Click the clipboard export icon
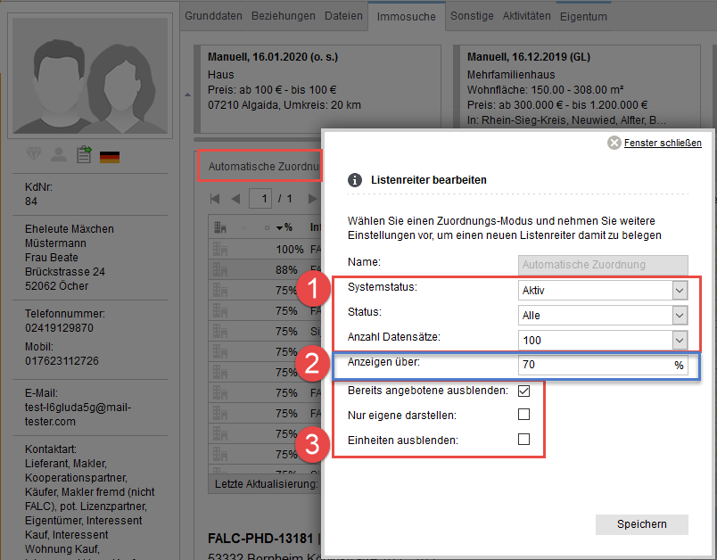Image resolution: width=717 pixels, height=560 pixels. pyautogui.click(x=84, y=155)
